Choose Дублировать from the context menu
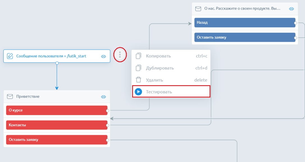 coord(160,68)
